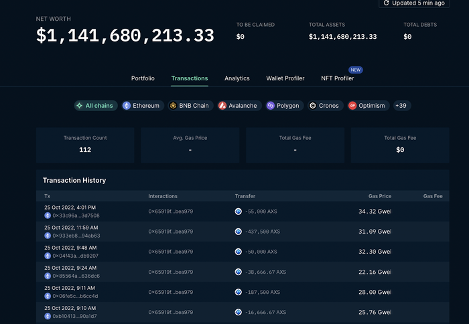
Task: Click the Transaction Count value 112
Action: point(85,150)
